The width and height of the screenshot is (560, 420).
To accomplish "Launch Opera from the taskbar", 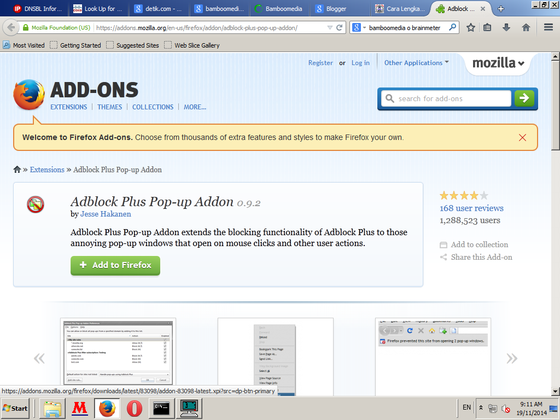I will tap(135, 408).
